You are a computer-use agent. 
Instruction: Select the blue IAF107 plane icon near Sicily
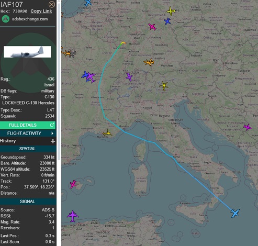click(235, 213)
